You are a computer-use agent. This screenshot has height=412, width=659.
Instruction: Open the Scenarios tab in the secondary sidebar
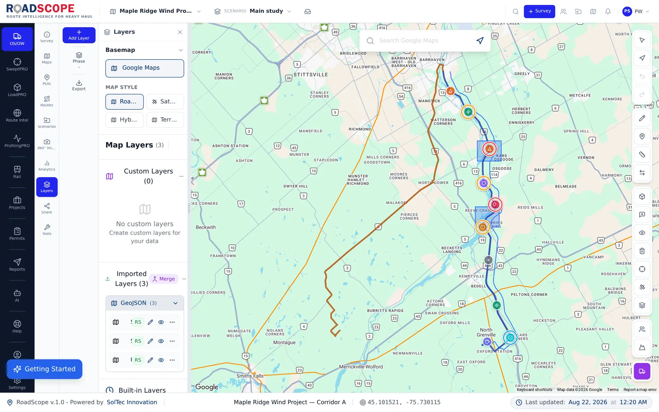[x=47, y=123]
